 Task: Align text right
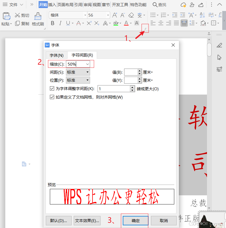coord(169,23)
